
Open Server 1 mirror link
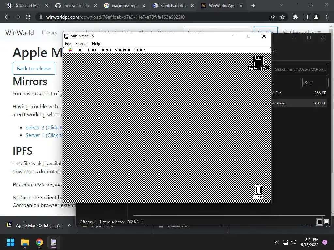click(44, 135)
